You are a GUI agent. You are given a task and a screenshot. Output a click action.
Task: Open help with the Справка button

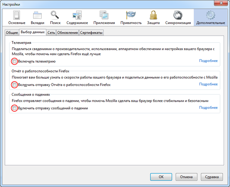212,177
